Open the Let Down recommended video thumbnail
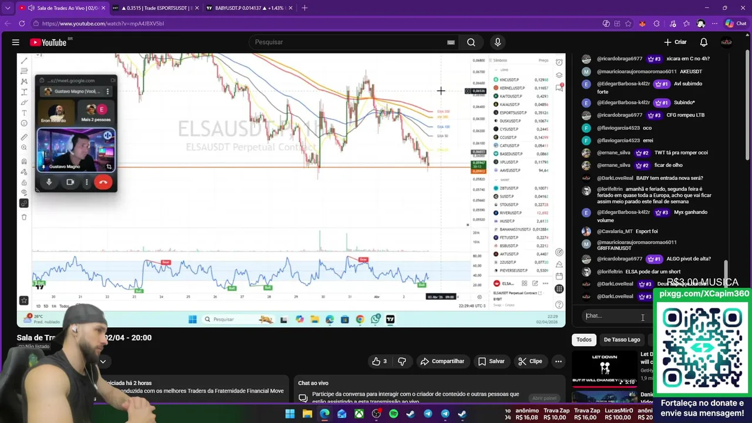752x423 pixels. tap(605, 368)
